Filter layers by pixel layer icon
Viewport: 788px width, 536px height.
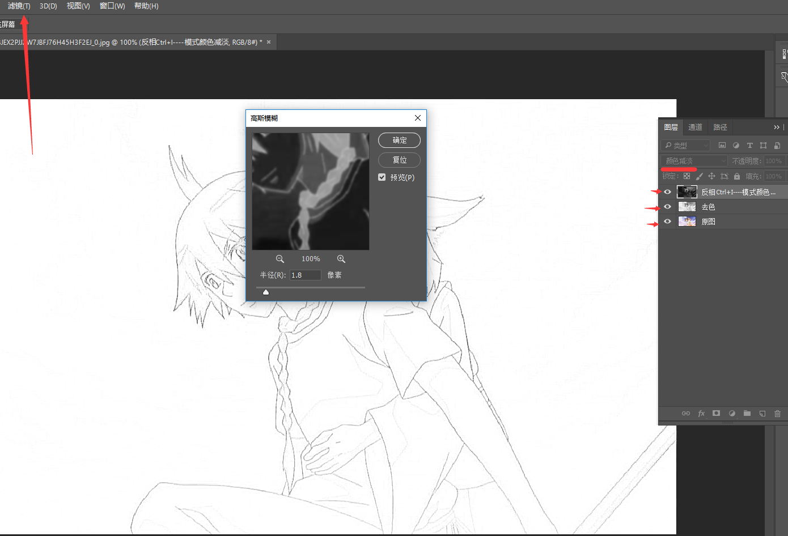point(722,146)
